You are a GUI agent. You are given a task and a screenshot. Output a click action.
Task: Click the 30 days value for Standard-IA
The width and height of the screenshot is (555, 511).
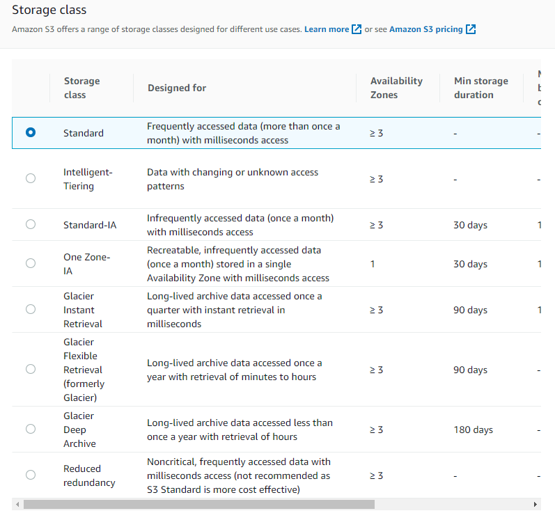pyautogui.click(x=471, y=225)
